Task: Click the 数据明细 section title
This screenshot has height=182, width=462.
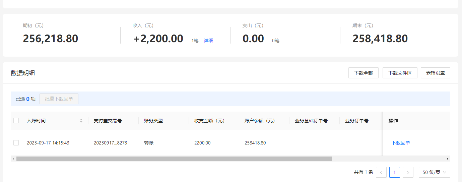Action: pos(23,73)
